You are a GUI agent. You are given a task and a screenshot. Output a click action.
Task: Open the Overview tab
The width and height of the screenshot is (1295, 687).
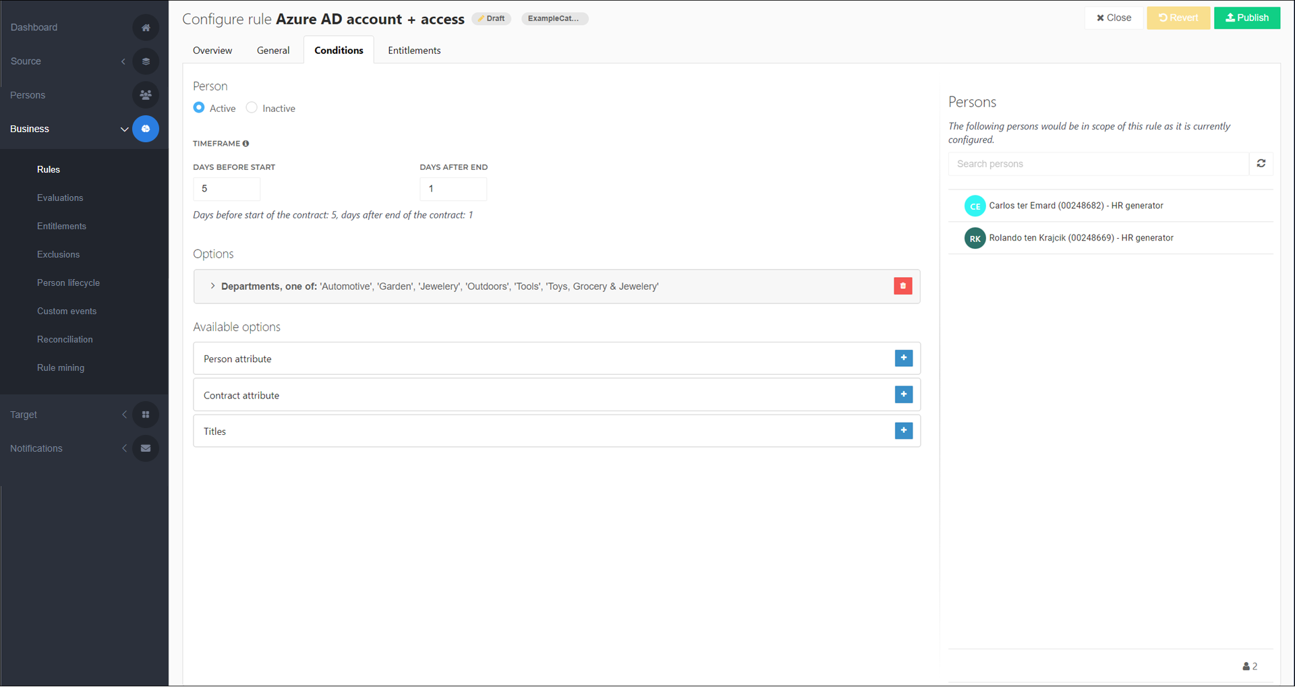tap(212, 51)
